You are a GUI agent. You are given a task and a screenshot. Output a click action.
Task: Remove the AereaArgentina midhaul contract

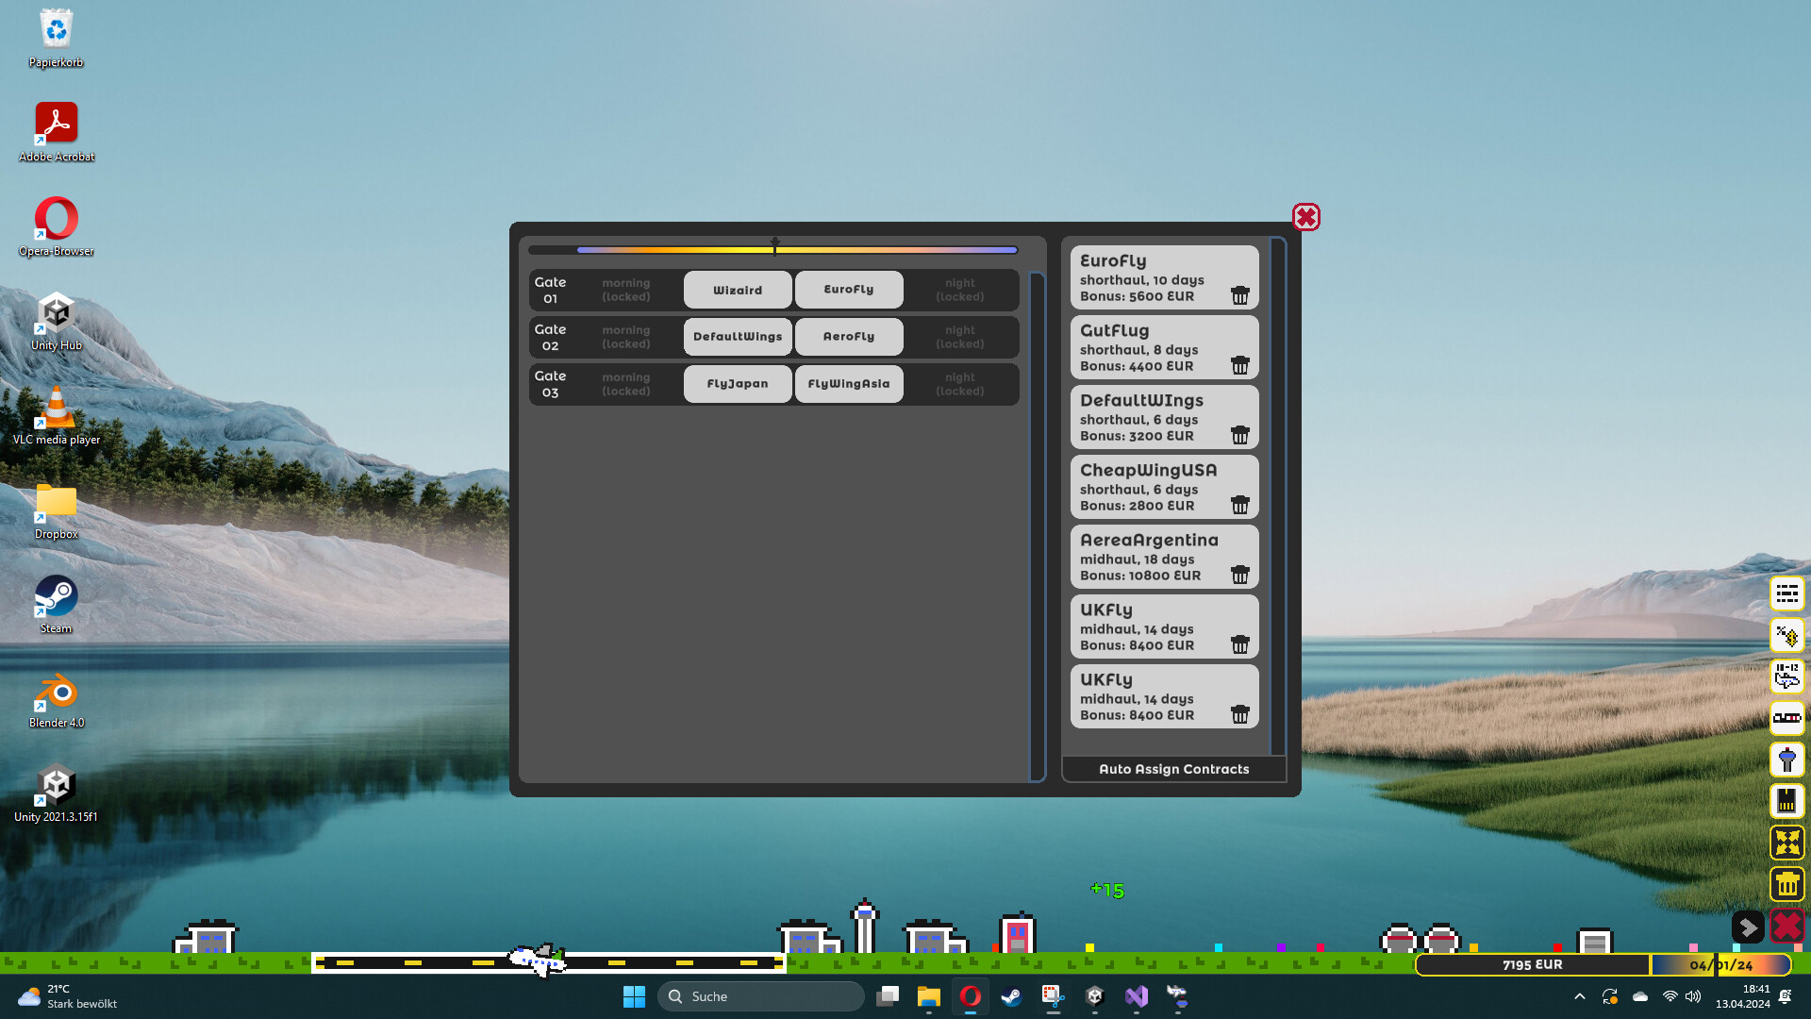click(1240, 575)
